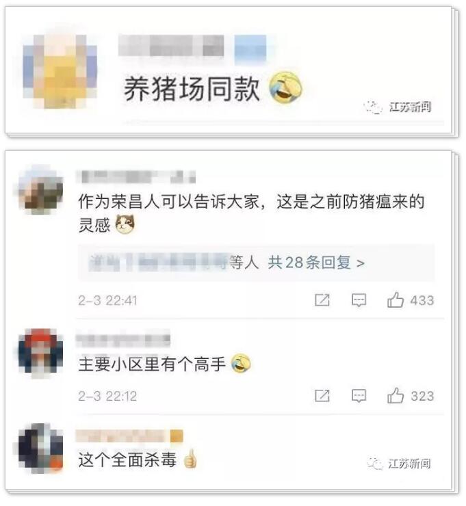
Task: Tap the cat emoji after 灵感
Action: point(125,224)
